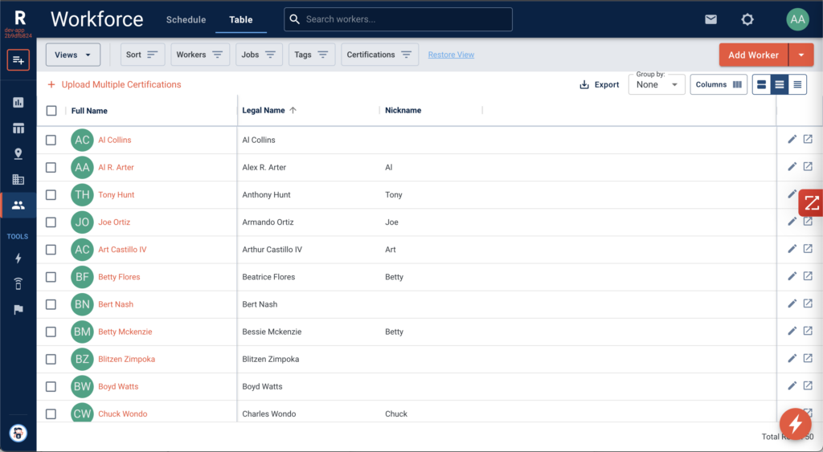Open the Tags filter dropdown
Image resolution: width=823 pixels, height=452 pixels.
pos(312,55)
